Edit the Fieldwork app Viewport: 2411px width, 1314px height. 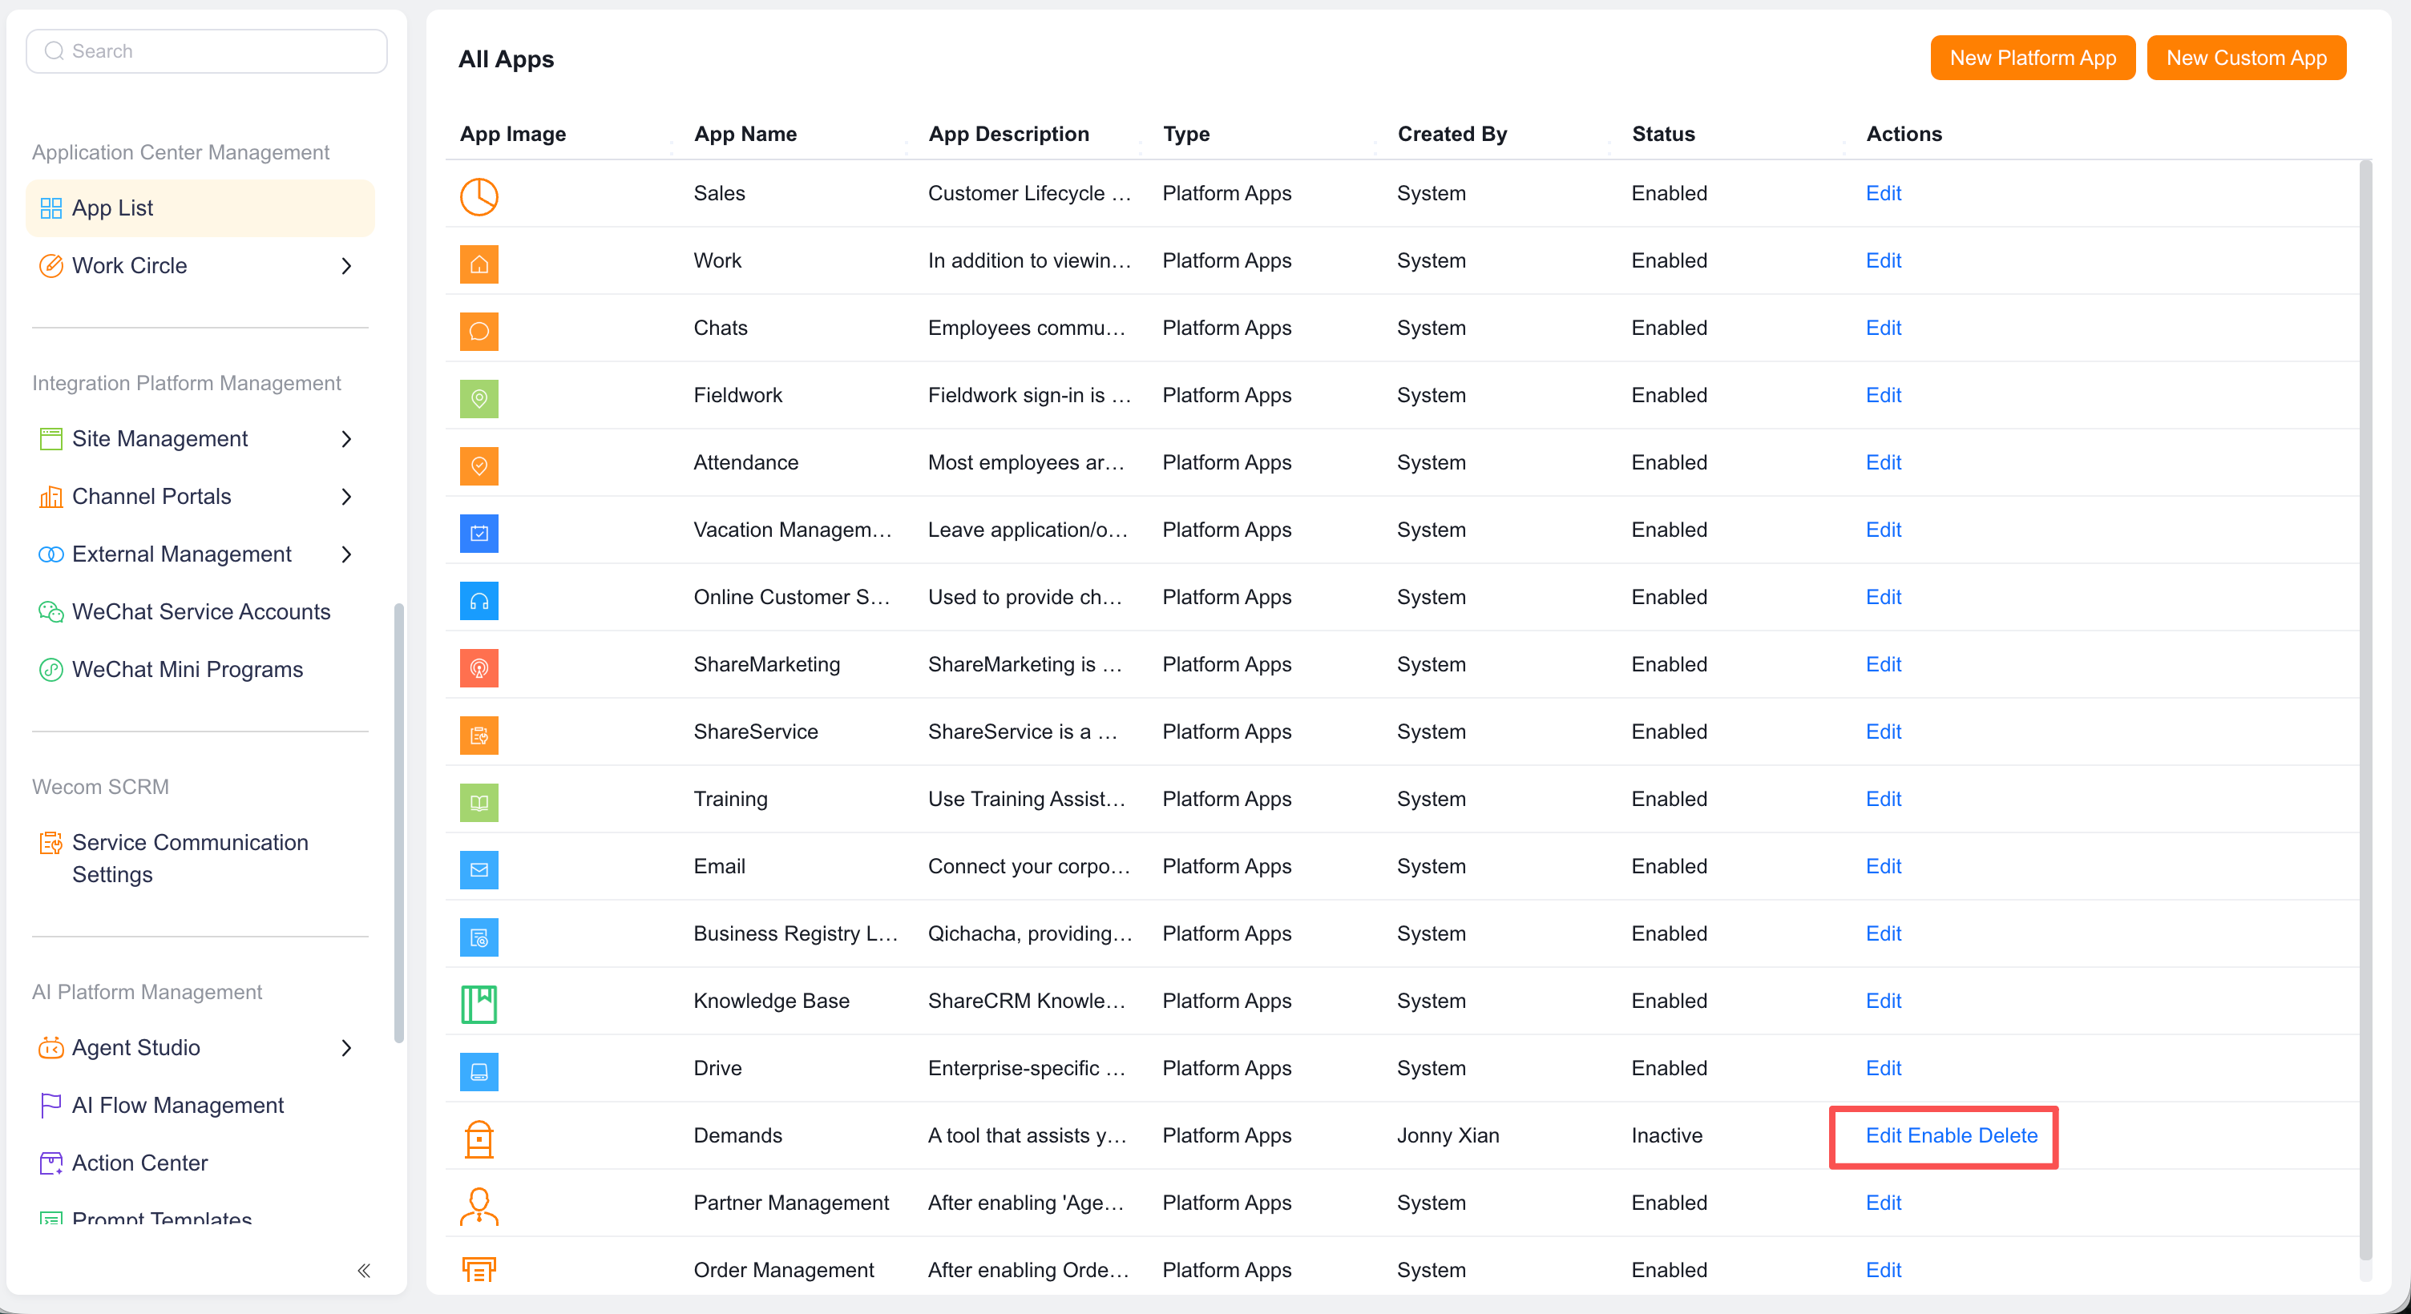pyautogui.click(x=1883, y=395)
